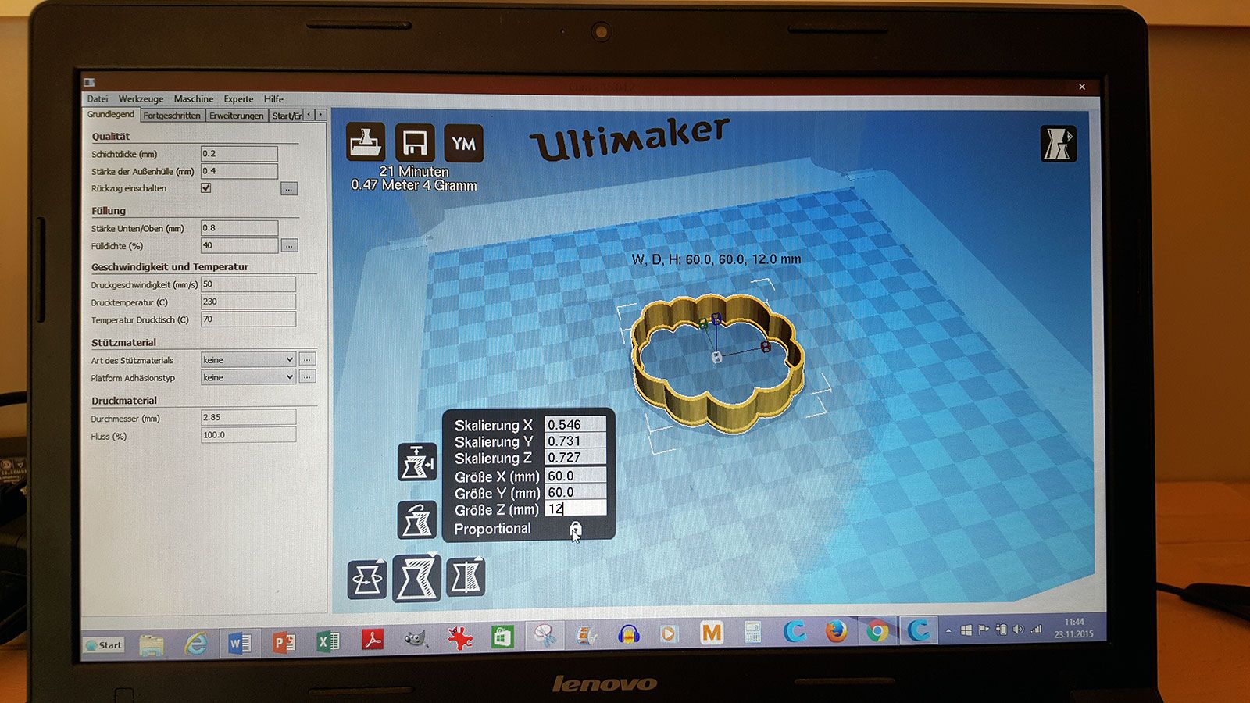The image size is (1250, 703).
Task: Toggle the Rückzug einschalten checkbox
Action: (x=206, y=188)
